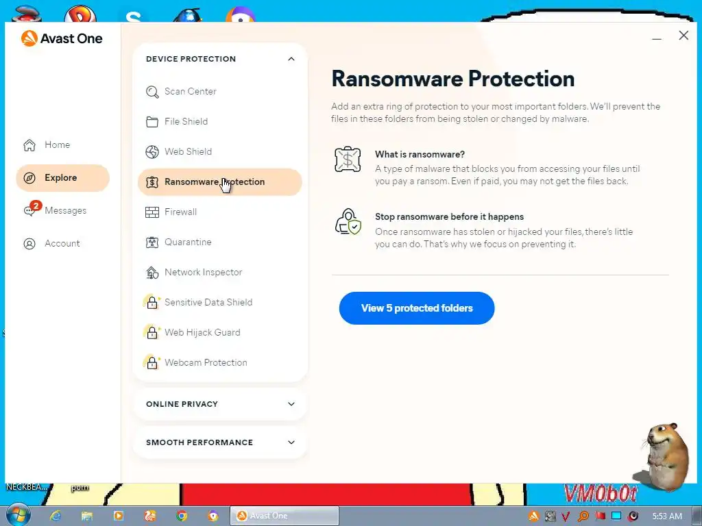Screen dimensions: 702x526
Task: Open Network Inspector
Action: pyautogui.click(x=220, y=273)
